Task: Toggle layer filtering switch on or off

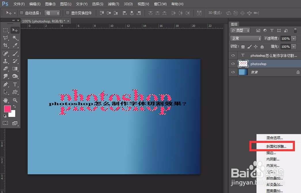Action: click(295, 30)
